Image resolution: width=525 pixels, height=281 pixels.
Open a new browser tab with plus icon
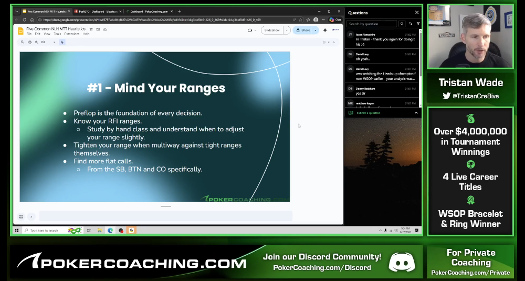(179, 12)
